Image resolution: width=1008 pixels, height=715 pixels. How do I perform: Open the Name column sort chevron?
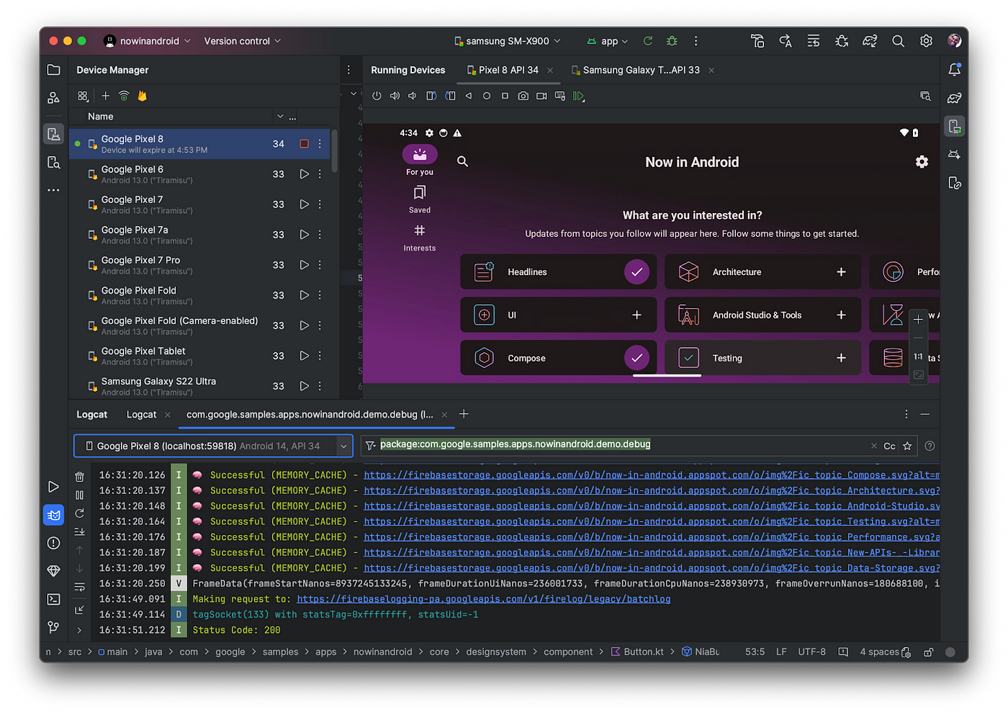(280, 117)
